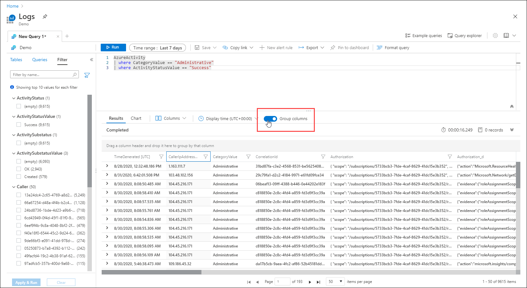Screen dimensions: 527x288
Task: Switch to the Chart tab
Action: point(136,118)
